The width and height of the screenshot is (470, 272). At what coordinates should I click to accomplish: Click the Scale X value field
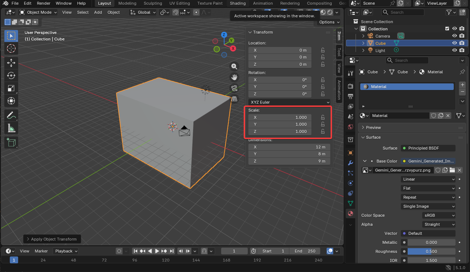(x=280, y=117)
